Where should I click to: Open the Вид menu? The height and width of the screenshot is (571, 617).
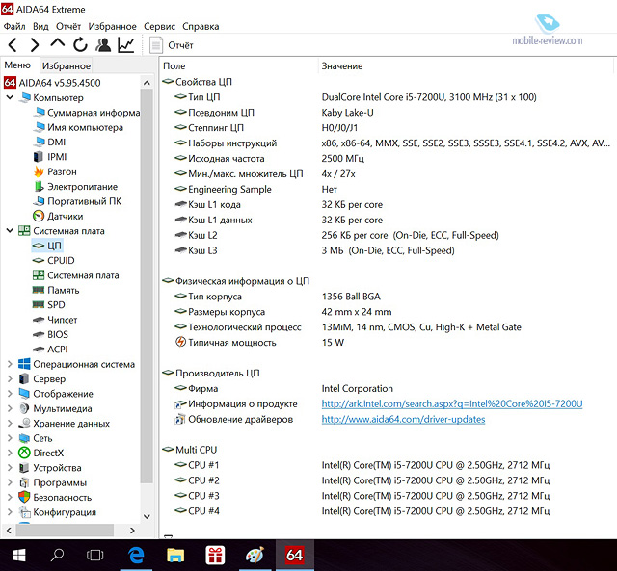pos(40,26)
